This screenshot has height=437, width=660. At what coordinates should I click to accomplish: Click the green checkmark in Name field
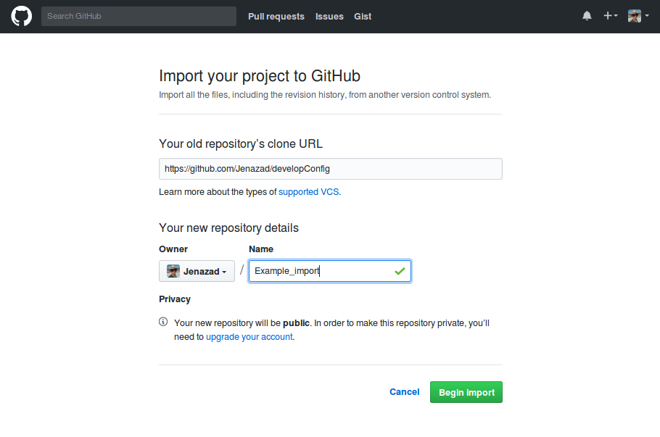click(x=400, y=271)
